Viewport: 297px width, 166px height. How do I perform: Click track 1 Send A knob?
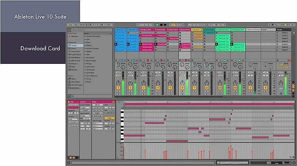[x=117, y=65]
